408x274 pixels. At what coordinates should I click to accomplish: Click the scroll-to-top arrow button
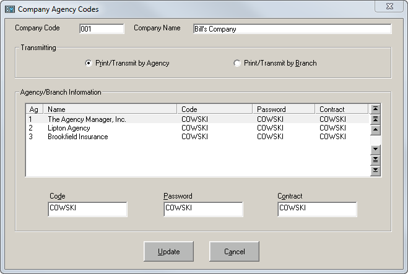point(375,109)
